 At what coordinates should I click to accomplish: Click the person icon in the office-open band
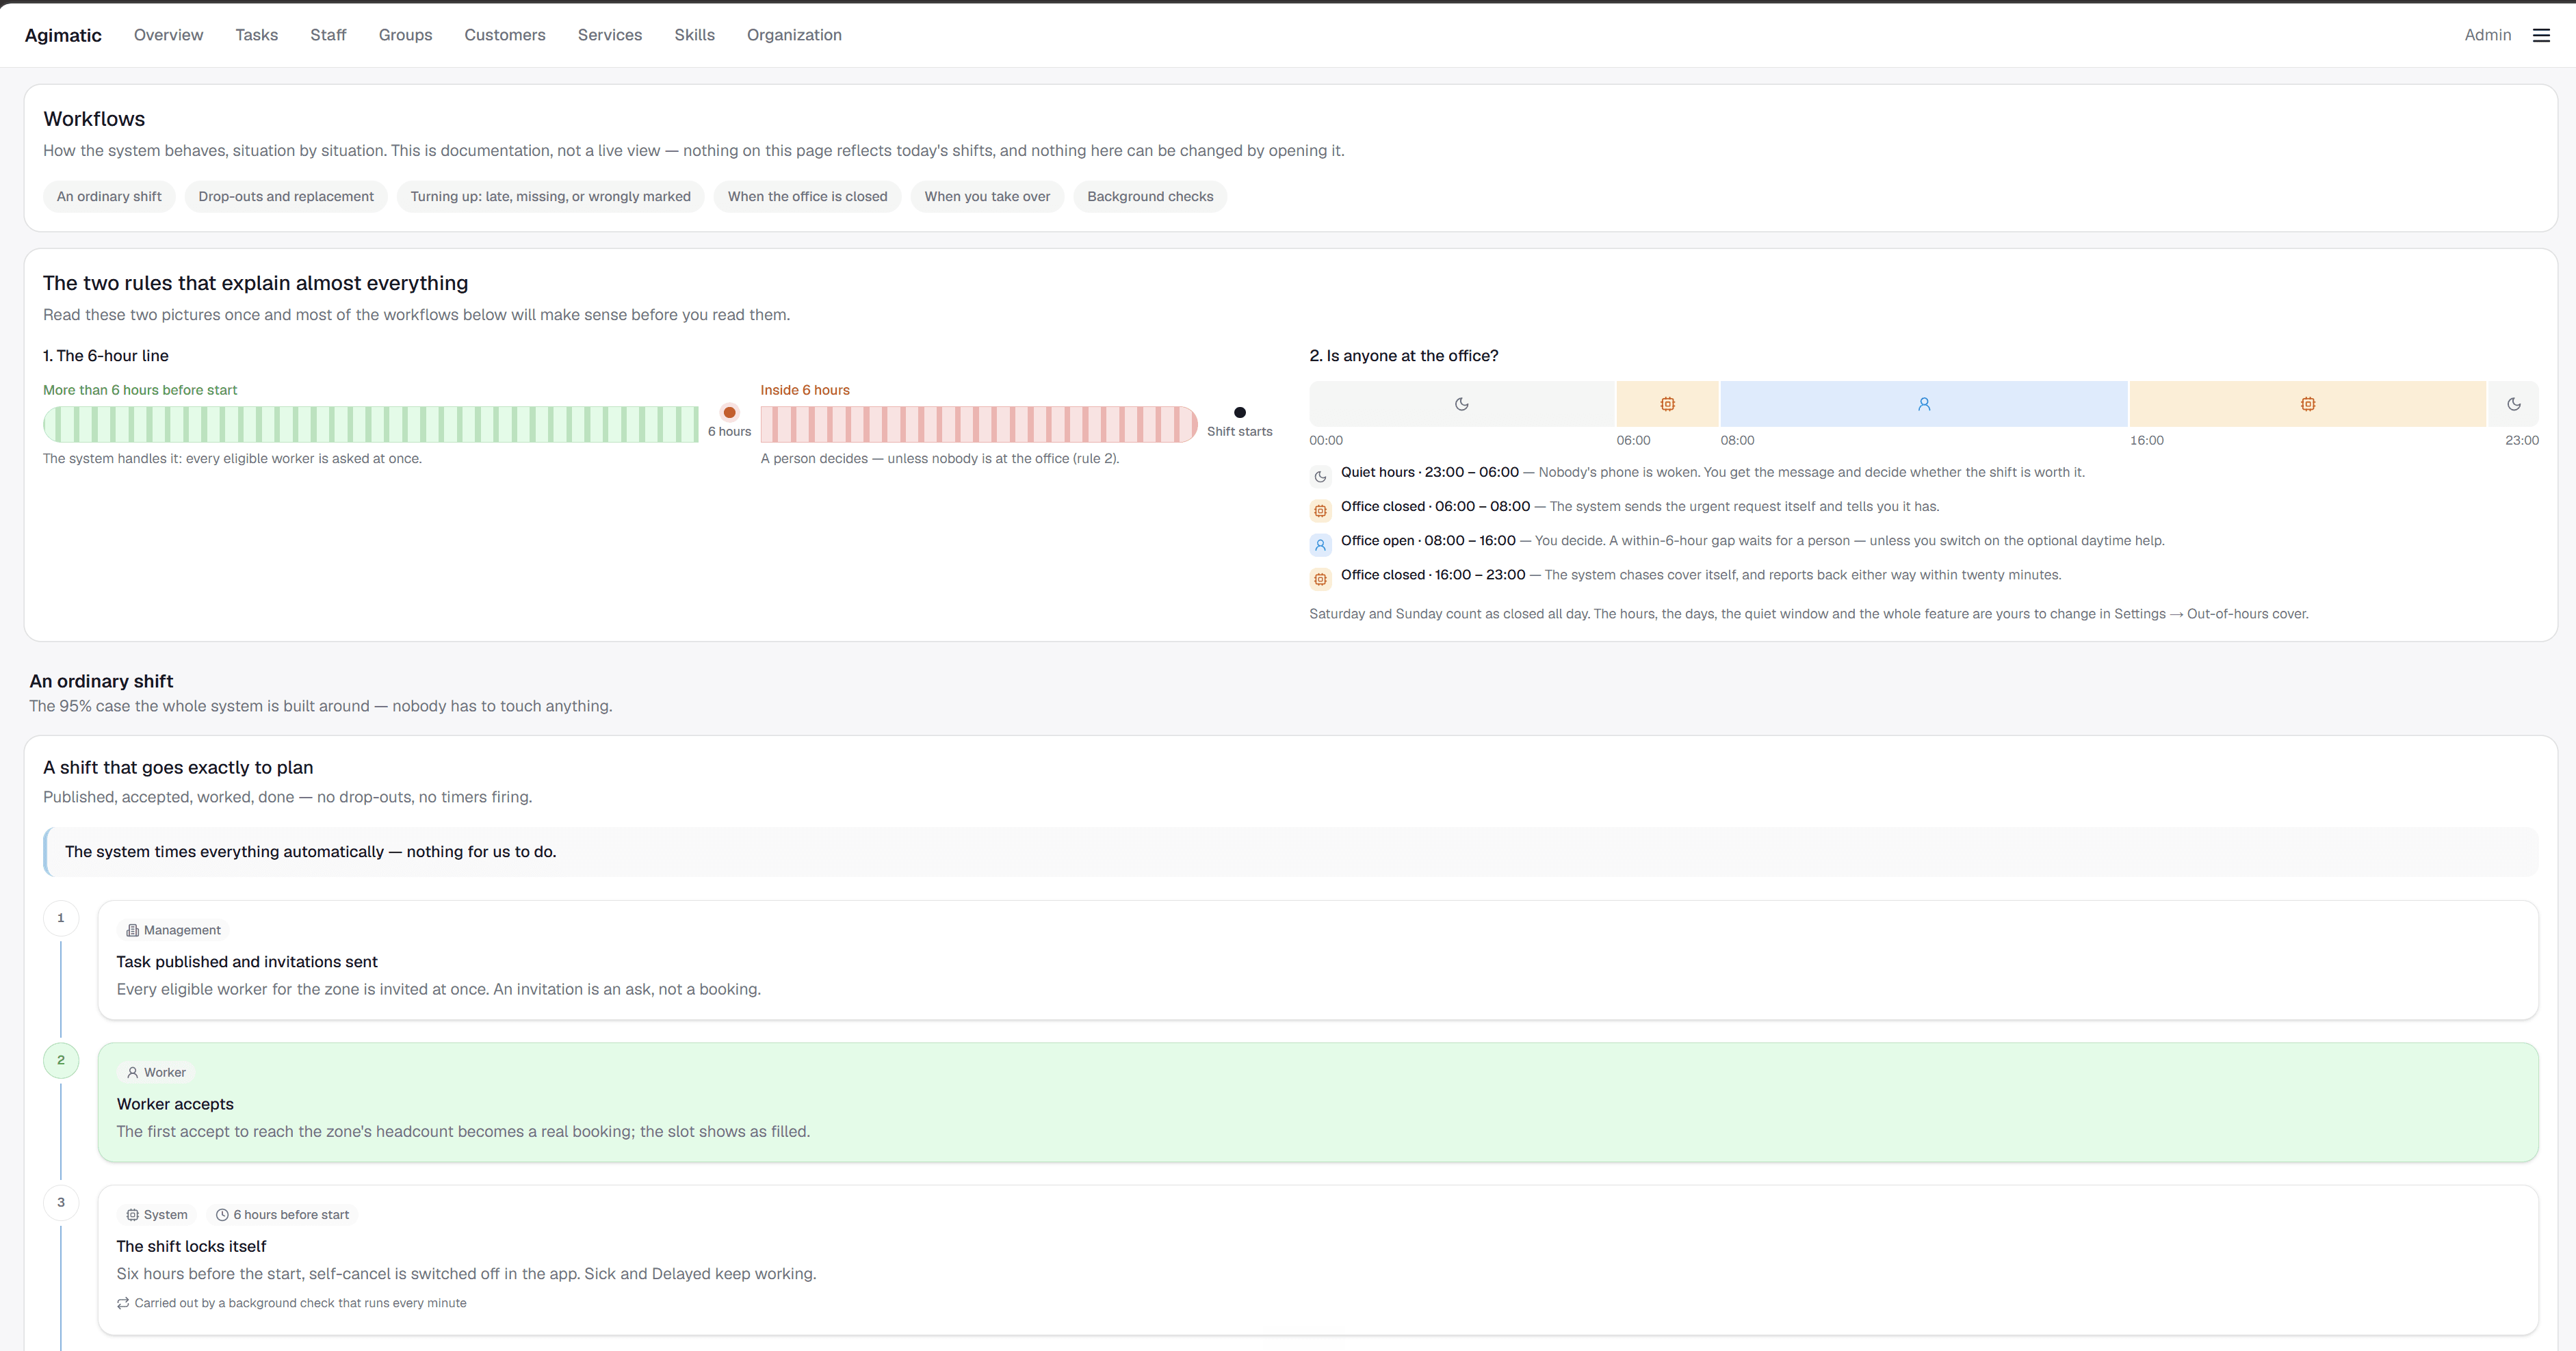tap(1924, 404)
